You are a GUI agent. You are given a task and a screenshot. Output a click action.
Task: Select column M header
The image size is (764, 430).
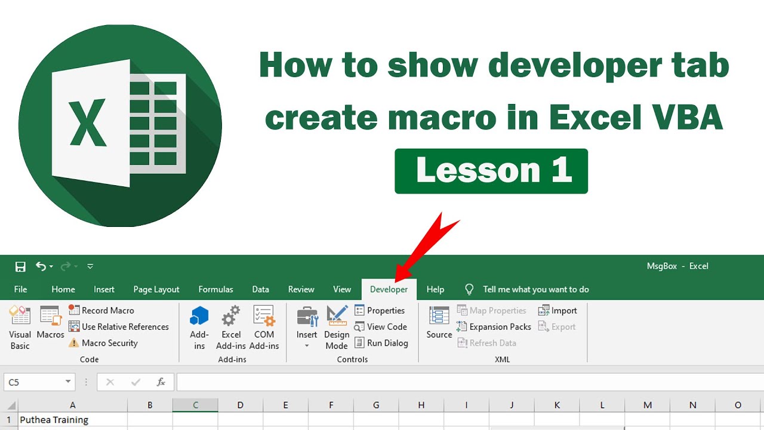(648, 405)
